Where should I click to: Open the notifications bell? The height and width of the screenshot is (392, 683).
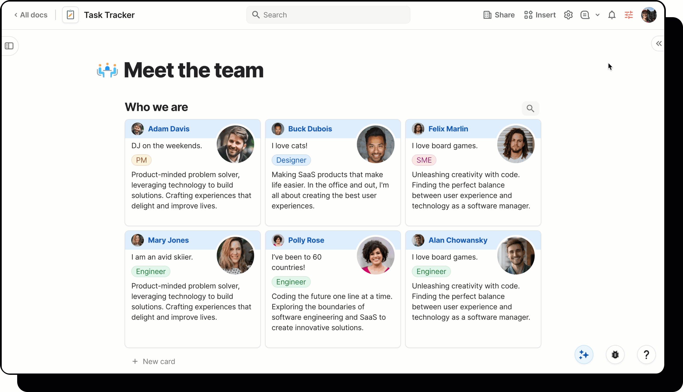pos(612,15)
